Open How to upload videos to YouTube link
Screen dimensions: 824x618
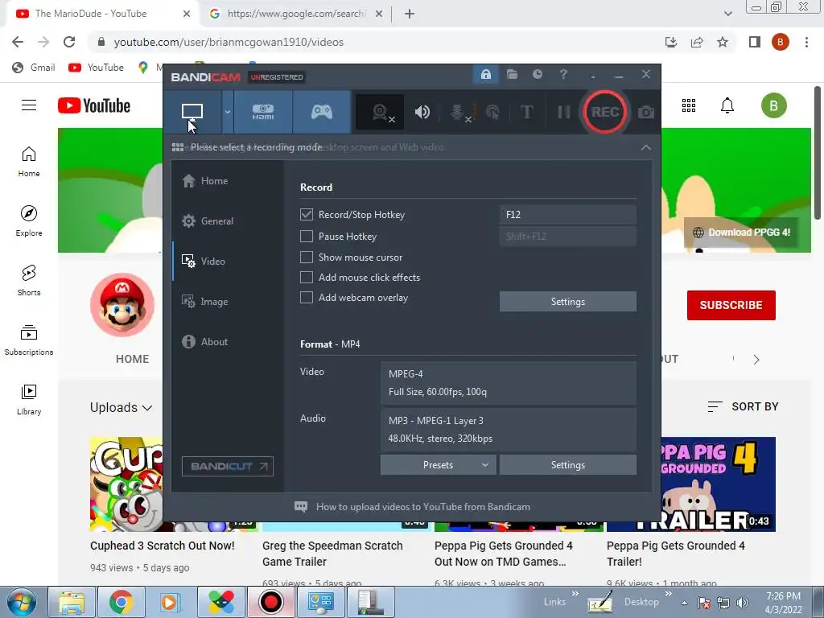point(423,507)
